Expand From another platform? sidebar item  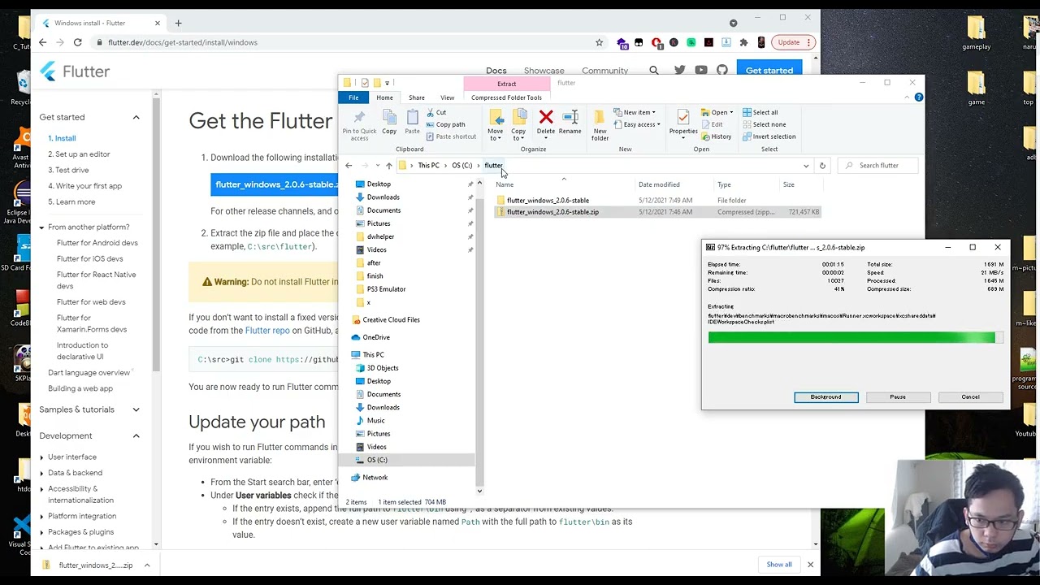click(x=41, y=227)
